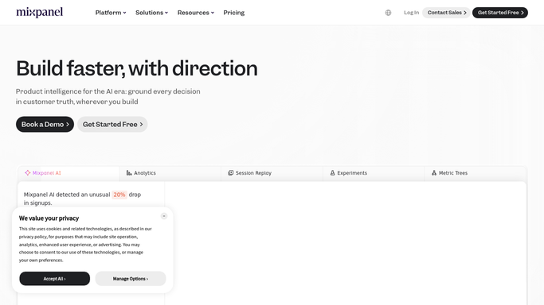544x305 pixels.
Task: Click the Log In link
Action: point(412,13)
